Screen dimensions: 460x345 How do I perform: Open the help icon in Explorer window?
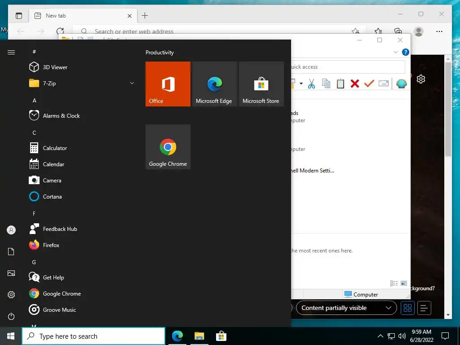point(406,52)
